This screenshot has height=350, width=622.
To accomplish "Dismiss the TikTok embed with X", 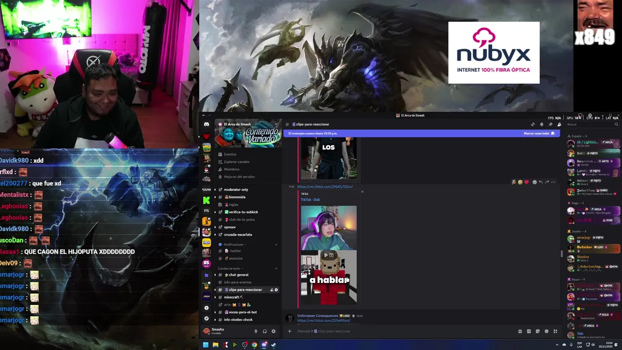I will coord(362,192).
